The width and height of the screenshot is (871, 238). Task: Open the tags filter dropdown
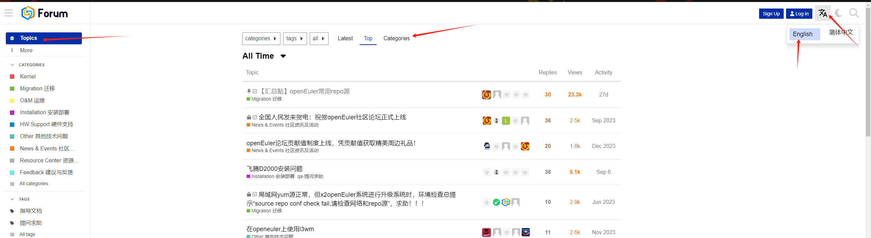click(295, 39)
